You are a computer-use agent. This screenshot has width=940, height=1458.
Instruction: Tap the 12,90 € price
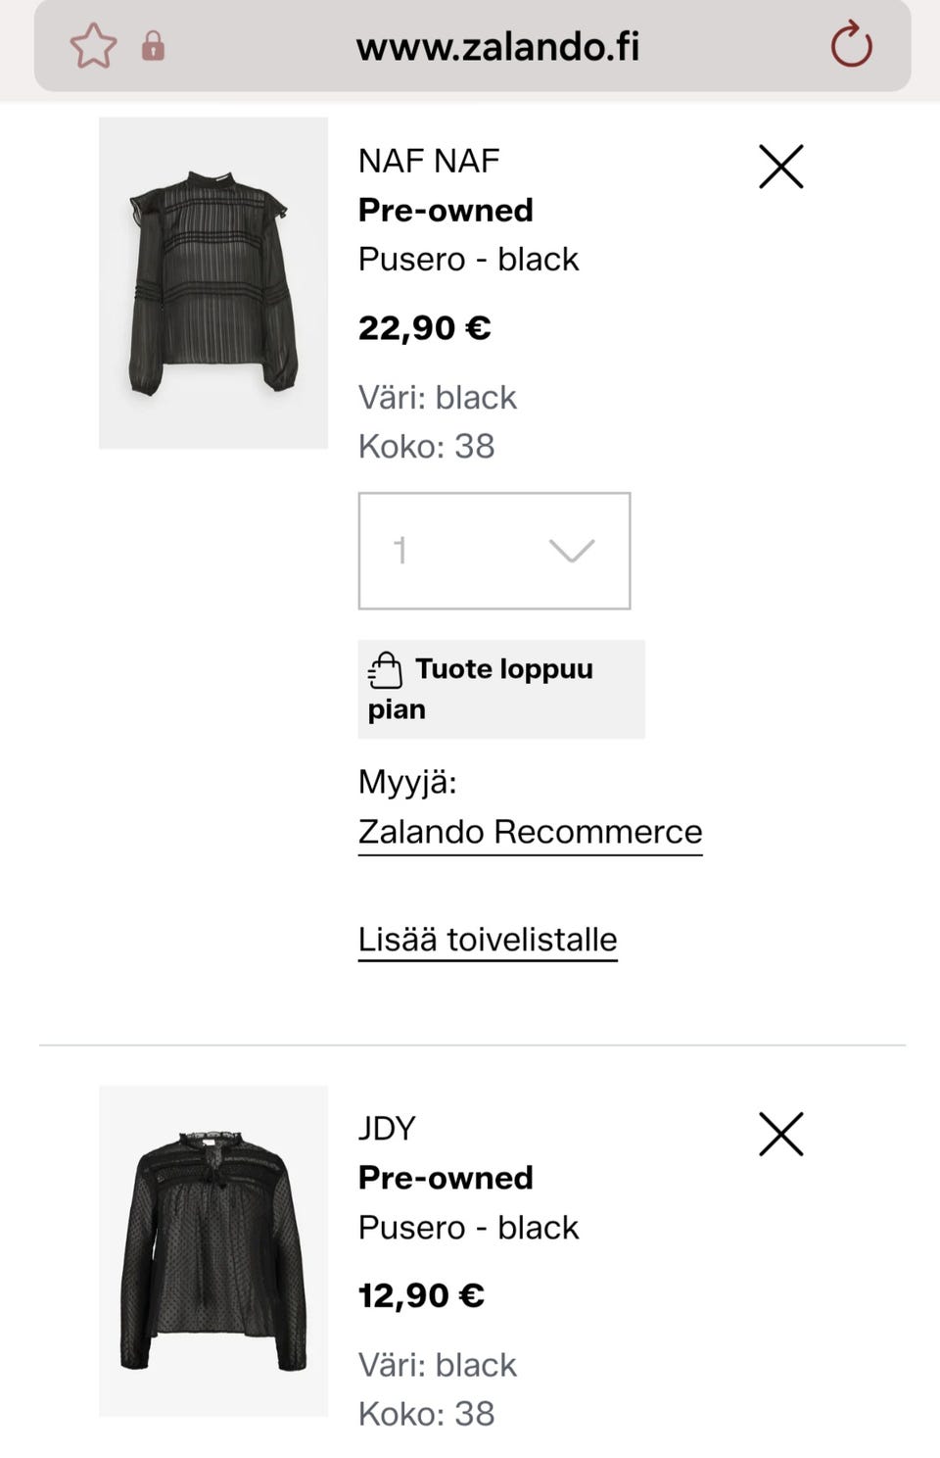[421, 1296]
